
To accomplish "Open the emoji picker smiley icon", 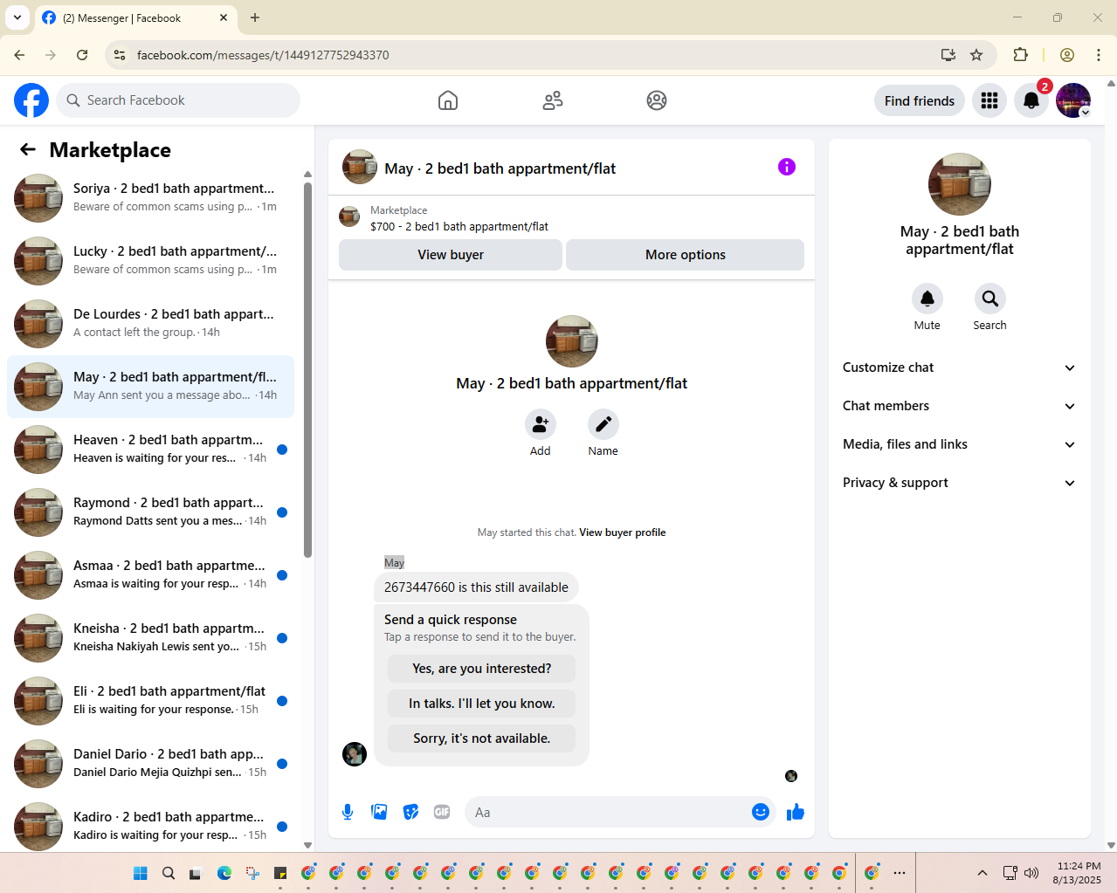I will click(x=761, y=812).
